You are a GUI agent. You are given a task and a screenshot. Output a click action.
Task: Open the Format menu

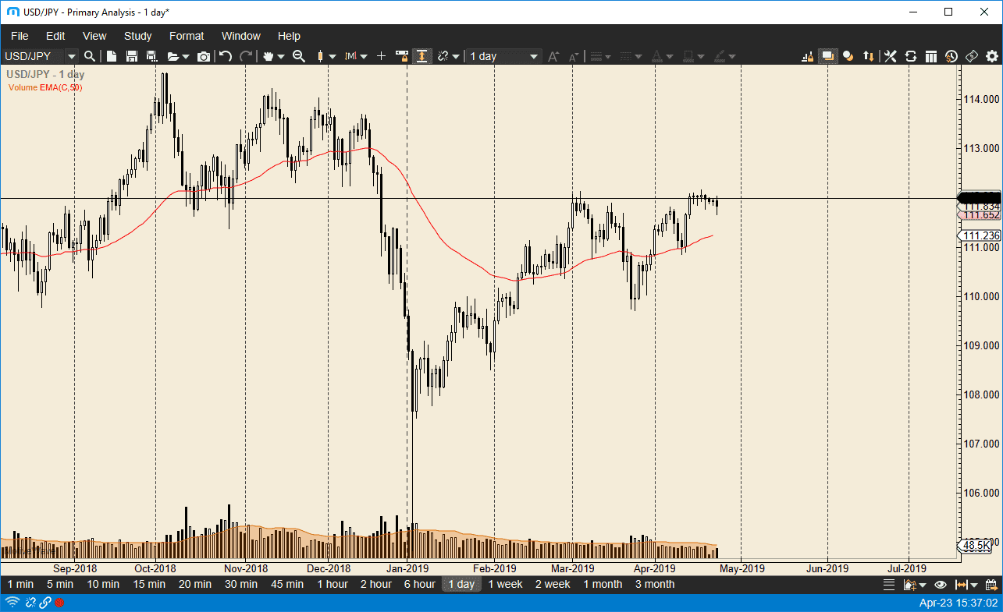click(187, 36)
